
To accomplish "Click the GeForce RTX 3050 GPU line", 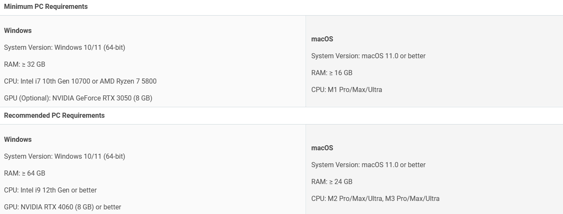I will click(x=78, y=98).
